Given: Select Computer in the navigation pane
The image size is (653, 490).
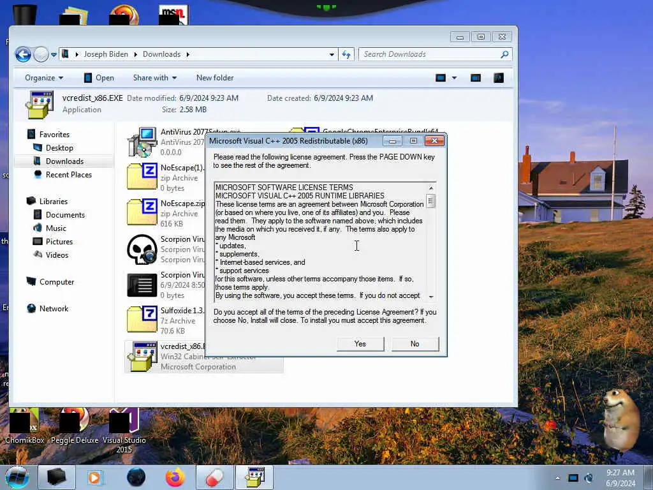Looking at the screenshot, I should point(56,282).
